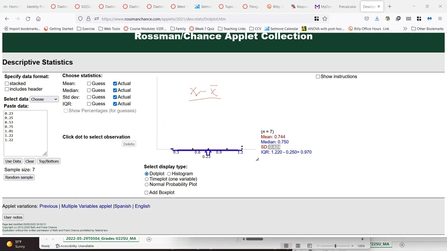Click the Top/Bottom button
Screen dimensions: 447x251
[x=49, y=161]
